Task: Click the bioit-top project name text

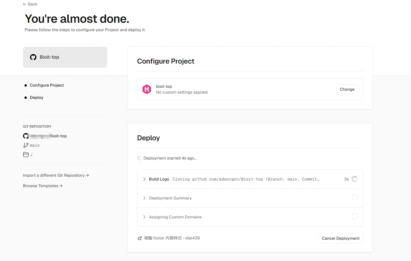Action: coord(164,86)
